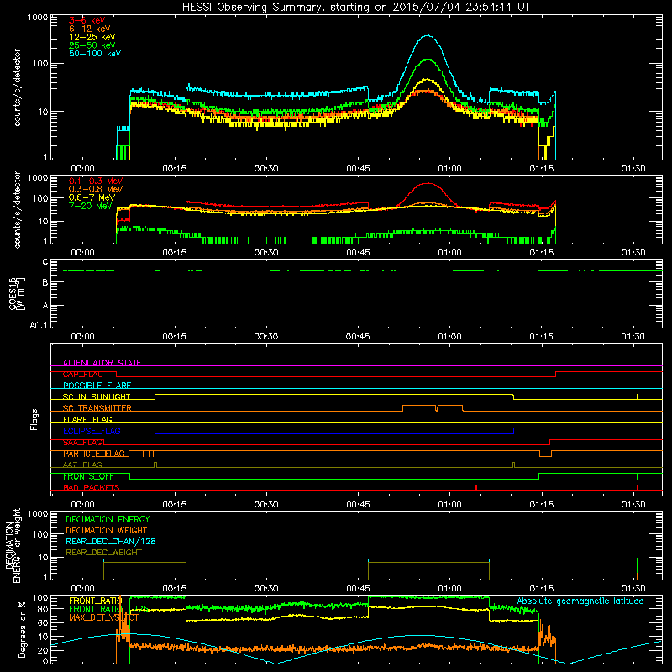
Task: Click the 'Absolute geomagnetic latitude' label
Action: pyautogui.click(x=580, y=601)
